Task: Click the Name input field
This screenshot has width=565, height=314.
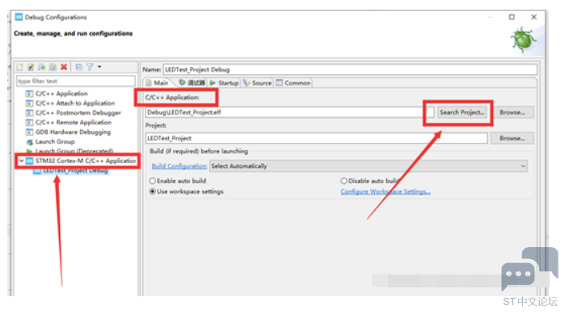Action: [x=350, y=69]
